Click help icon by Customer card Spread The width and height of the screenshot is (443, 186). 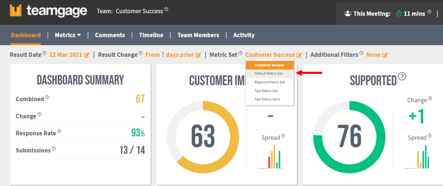tap(283, 136)
